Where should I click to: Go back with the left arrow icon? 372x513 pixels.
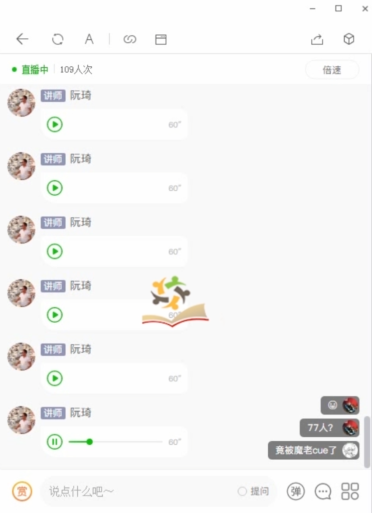tap(22, 39)
